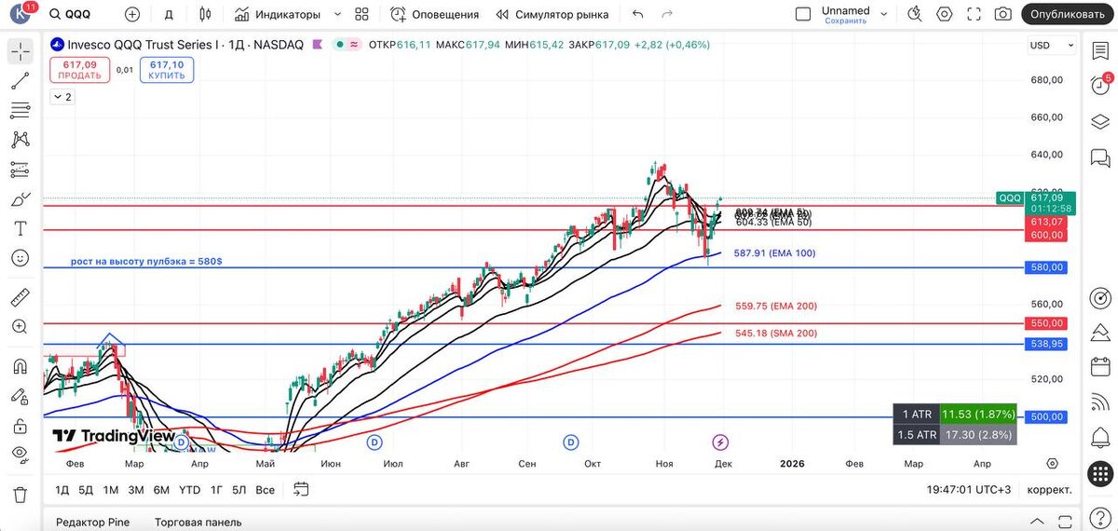Select the YTD time range
This screenshot has height=531, width=1118.
(x=189, y=489)
